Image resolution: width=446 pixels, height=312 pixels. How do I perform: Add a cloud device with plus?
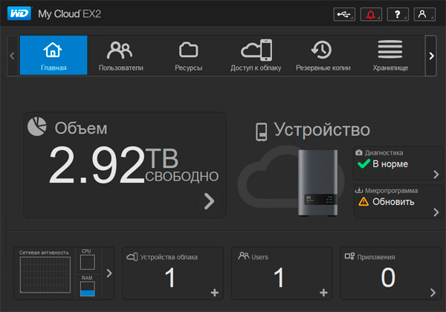[215, 292]
